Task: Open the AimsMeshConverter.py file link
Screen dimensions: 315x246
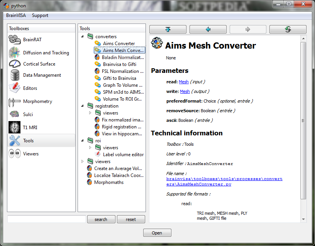Action: pos(224,181)
